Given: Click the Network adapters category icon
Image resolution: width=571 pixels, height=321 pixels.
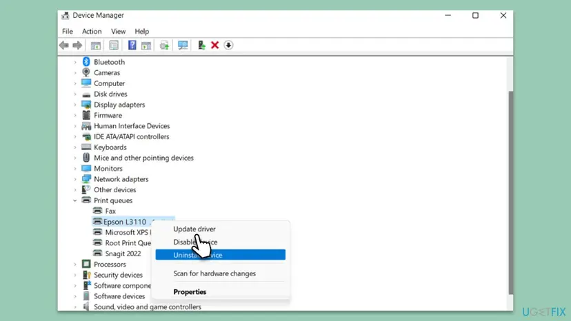Looking at the screenshot, I should tap(86, 179).
